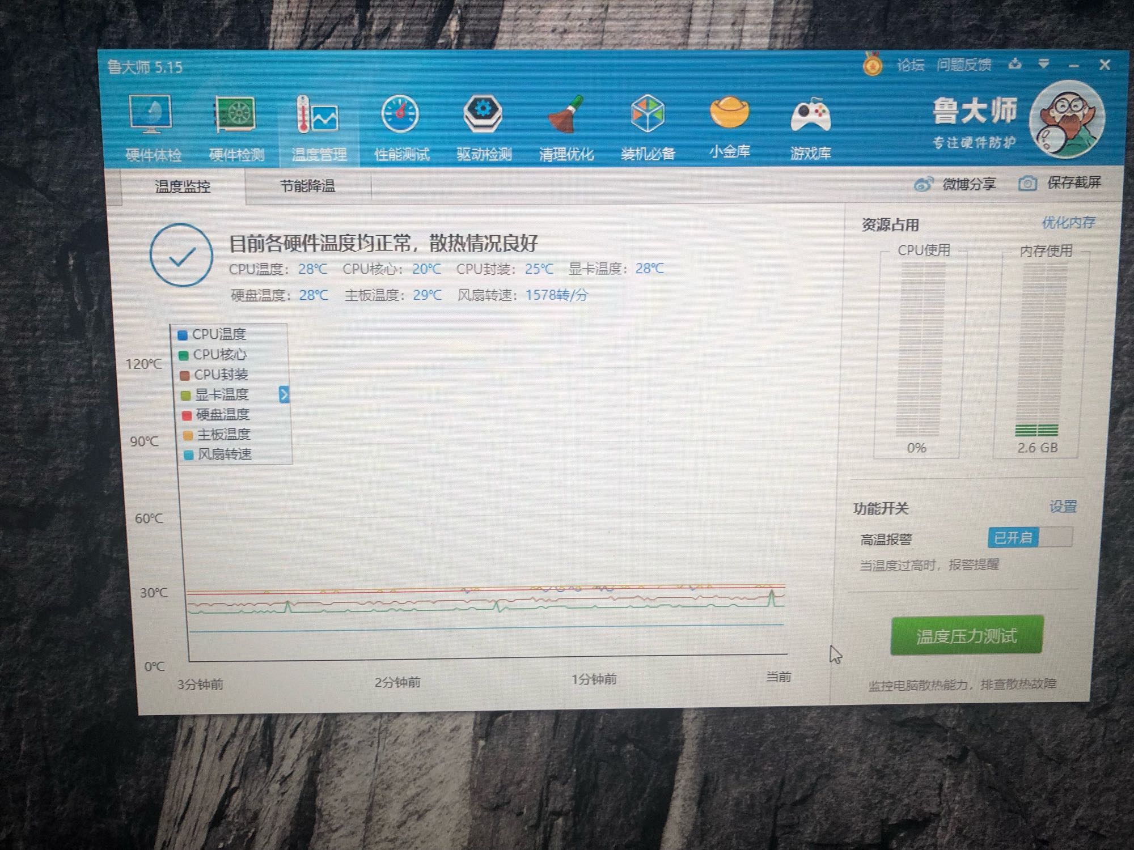Click 优化内存 optimize memory link
Image resolution: width=1134 pixels, height=850 pixels.
coord(1068,222)
